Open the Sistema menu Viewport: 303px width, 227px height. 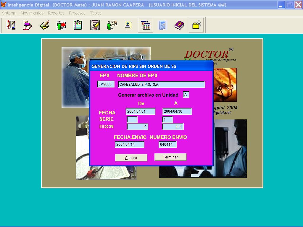tap(9, 13)
